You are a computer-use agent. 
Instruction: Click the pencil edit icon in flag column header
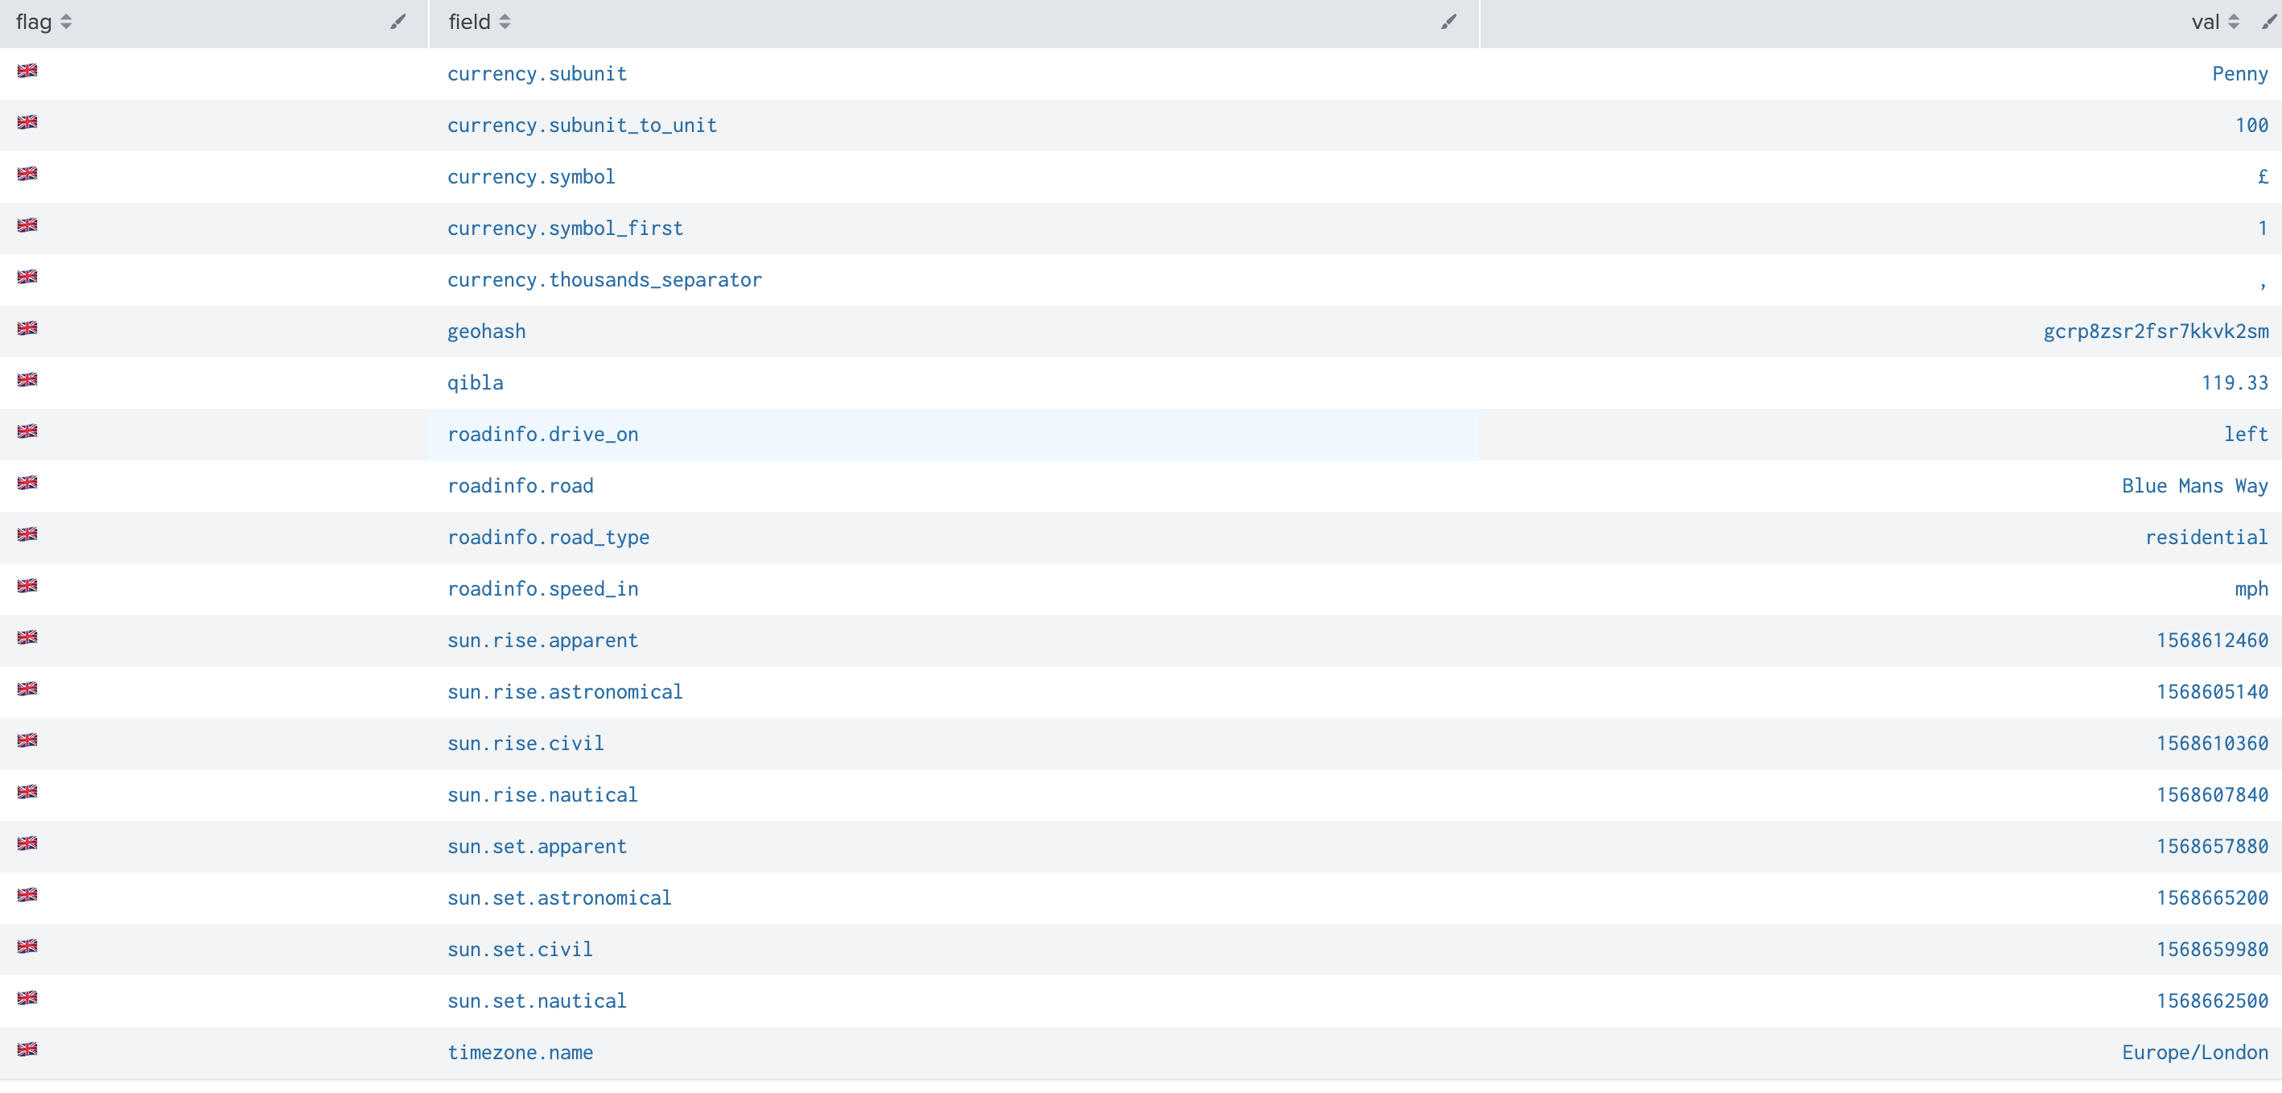pos(397,23)
